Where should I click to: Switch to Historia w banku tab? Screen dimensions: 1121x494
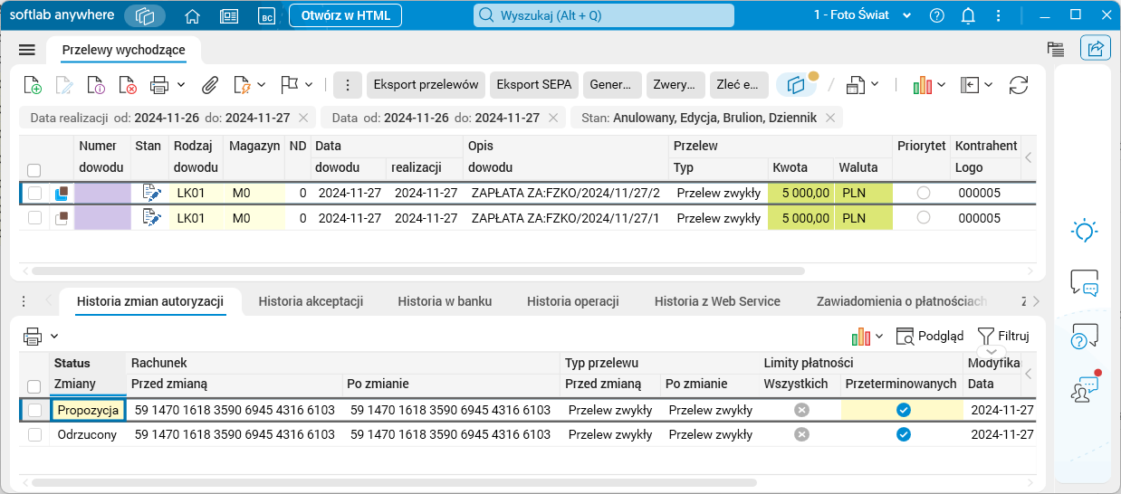pyautogui.click(x=445, y=301)
